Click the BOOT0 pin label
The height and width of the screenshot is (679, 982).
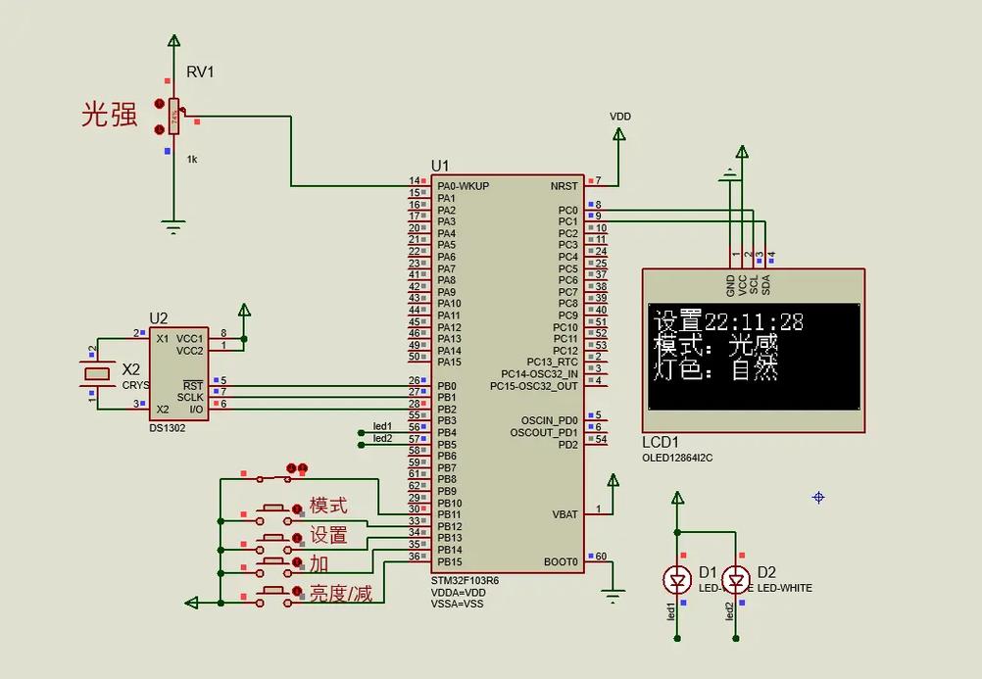click(x=561, y=561)
